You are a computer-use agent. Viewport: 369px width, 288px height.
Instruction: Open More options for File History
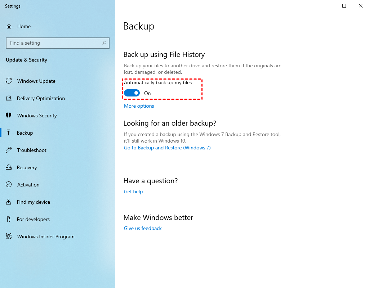click(139, 106)
